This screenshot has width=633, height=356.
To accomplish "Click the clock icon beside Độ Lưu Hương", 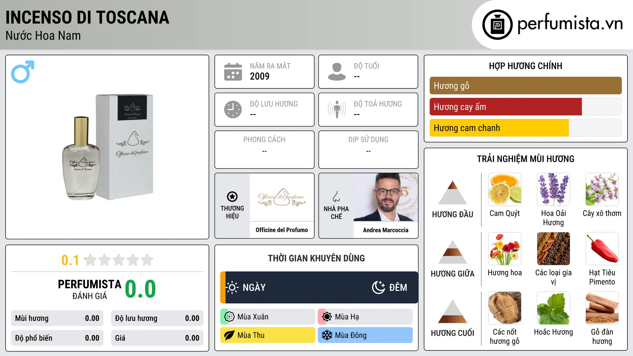I will pyautogui.click(x=233, y=109).
